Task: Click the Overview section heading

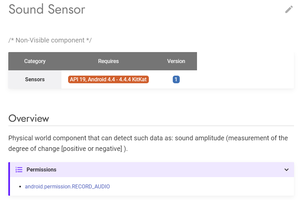Action: click(x=29, y=118)
